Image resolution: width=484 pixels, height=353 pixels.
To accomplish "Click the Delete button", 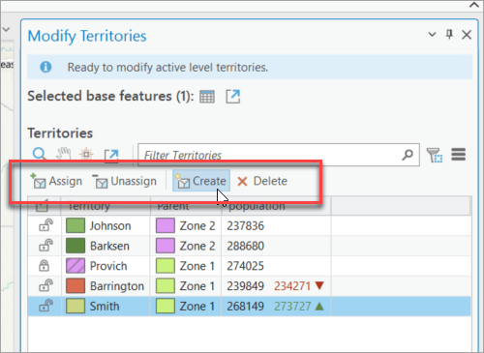I will (x=262, y=181).
